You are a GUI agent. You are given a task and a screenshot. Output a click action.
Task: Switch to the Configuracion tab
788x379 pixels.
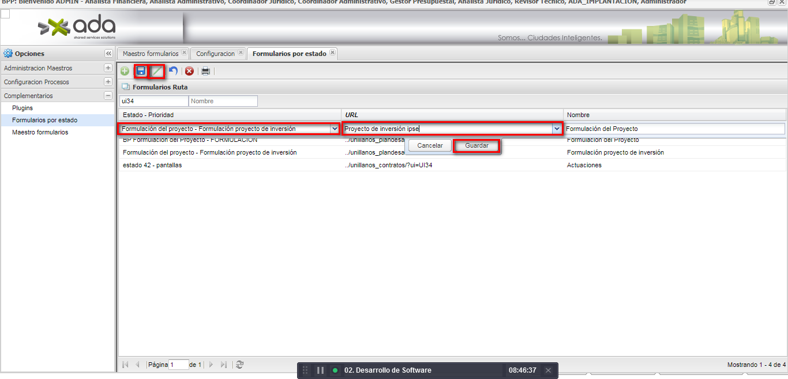tap(215, 53)
